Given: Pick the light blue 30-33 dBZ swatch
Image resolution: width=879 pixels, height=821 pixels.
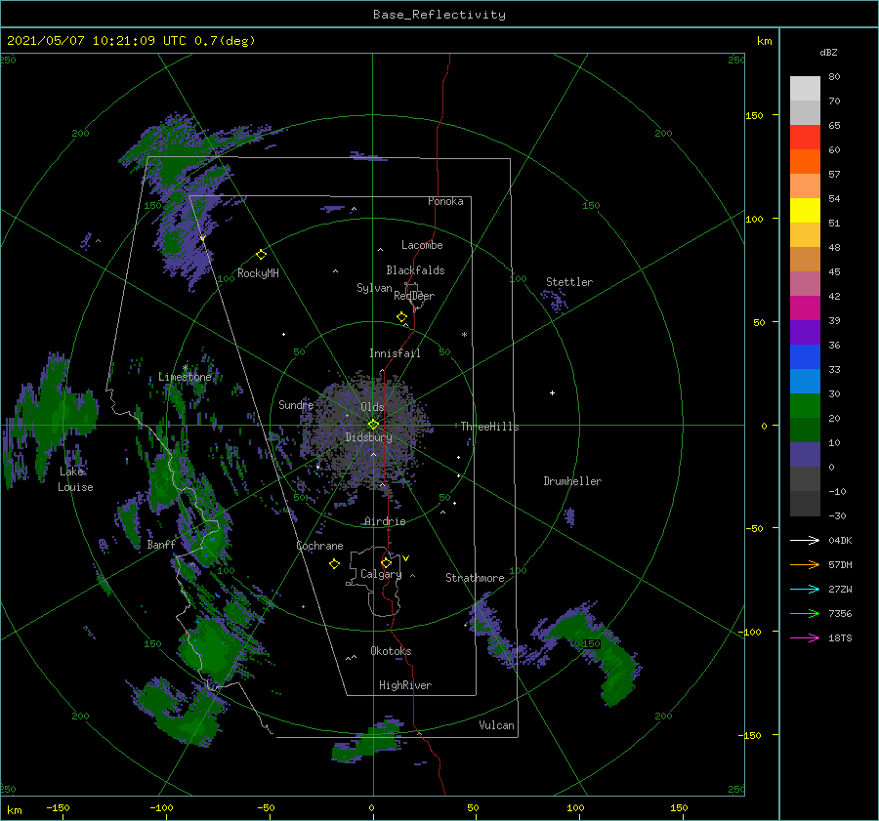Looking at the screenshot, I should coord(805,381).
